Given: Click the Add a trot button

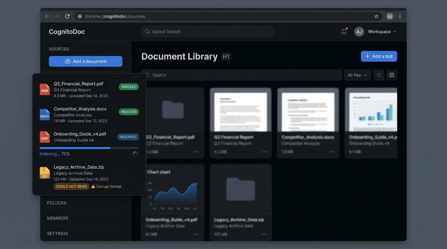Looking at the screenshot, I should tap(379, 56).
